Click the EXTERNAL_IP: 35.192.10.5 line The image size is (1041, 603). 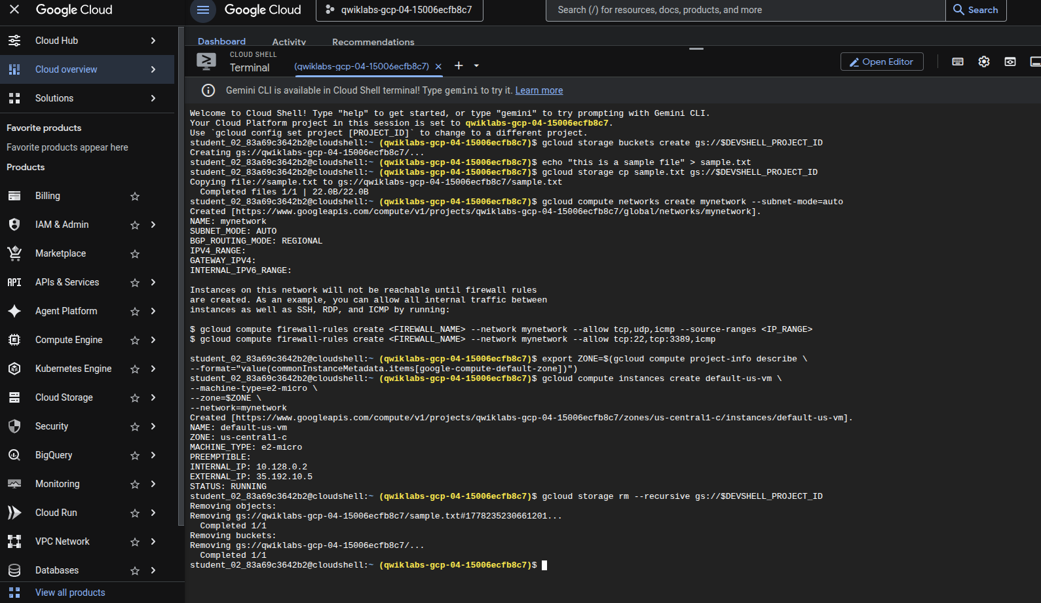click(x=251, y=477)
